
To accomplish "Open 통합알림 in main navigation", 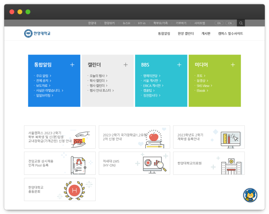I will click(x=164, y=34).
